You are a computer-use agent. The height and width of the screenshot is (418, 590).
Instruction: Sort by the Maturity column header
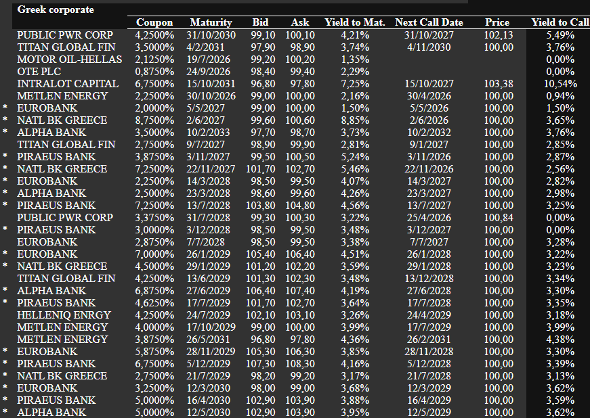[x=211, y=22]
